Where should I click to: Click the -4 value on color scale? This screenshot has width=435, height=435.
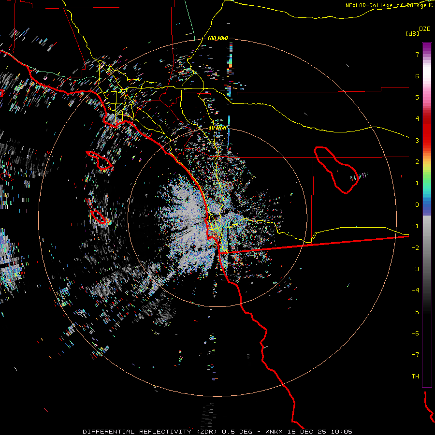click(415, 290)
